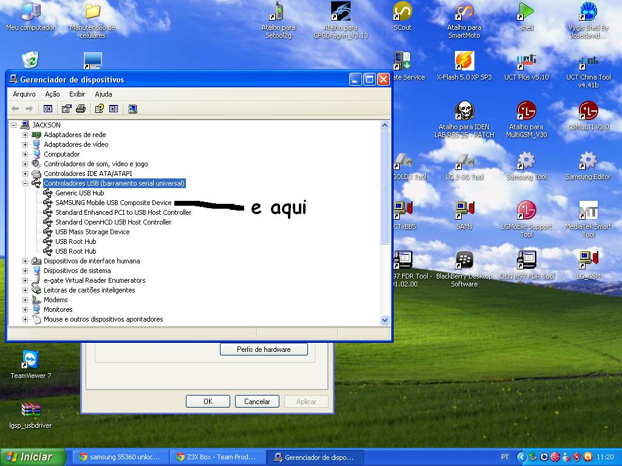The width and height of the screenshot is (622, 466).
Task: Expand Controladores IDE ATA/ATAPI
Action: coord(25,174)
